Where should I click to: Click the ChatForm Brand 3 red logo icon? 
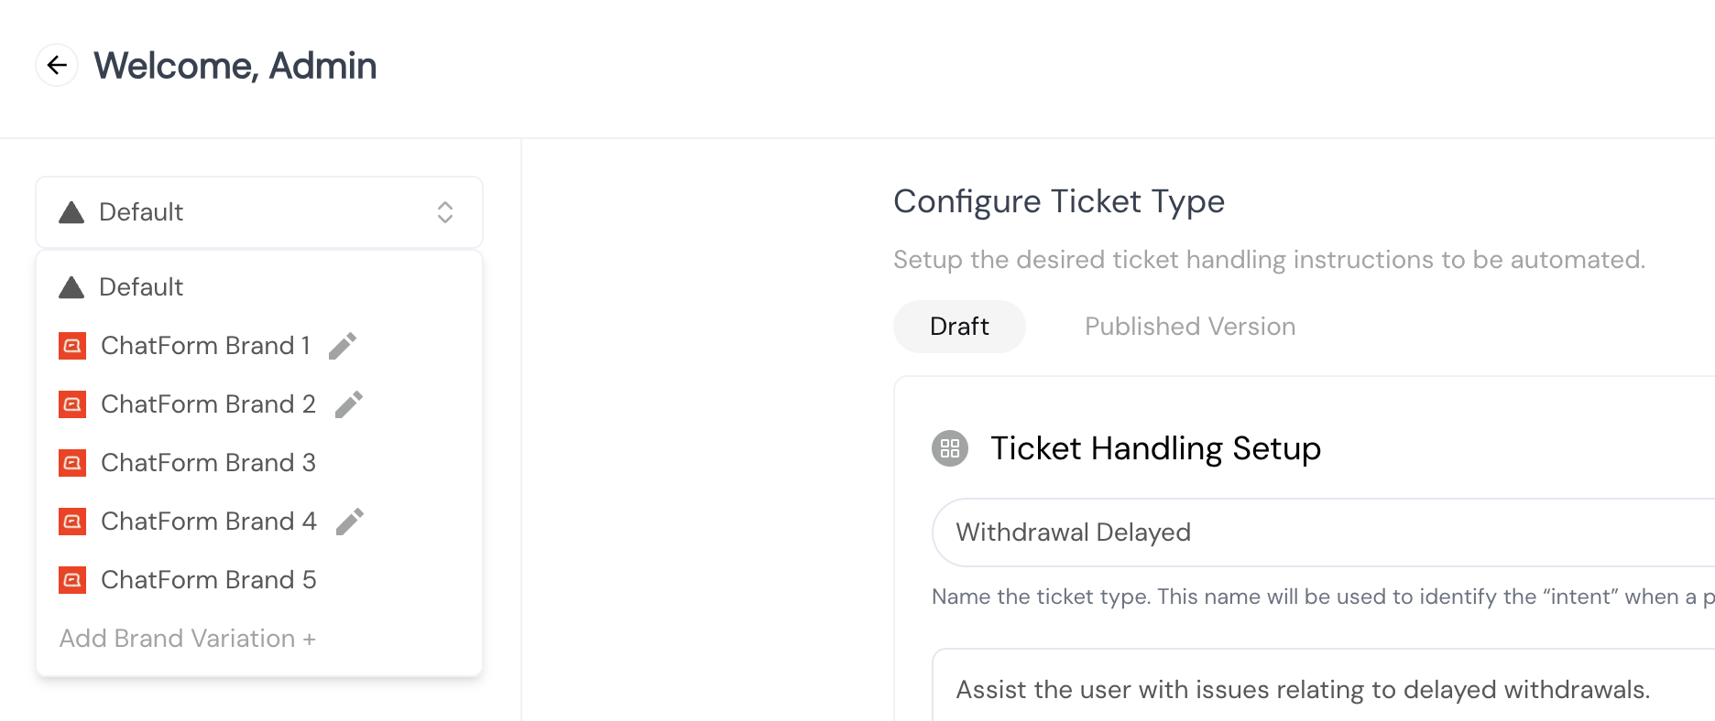72,463
